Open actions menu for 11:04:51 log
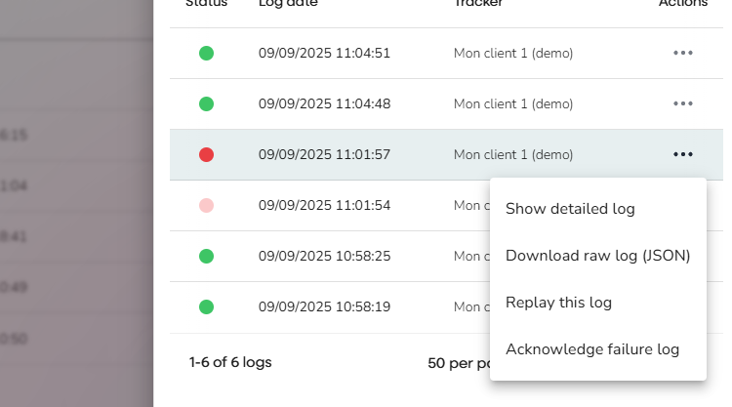732x407 pixels. pos(683,53)
